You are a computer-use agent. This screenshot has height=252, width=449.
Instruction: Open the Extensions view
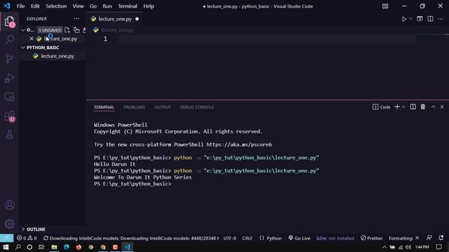[9, 116]
